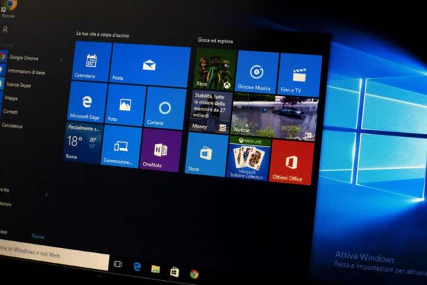Open the Posta mail tile

click(x=150, y=65)
